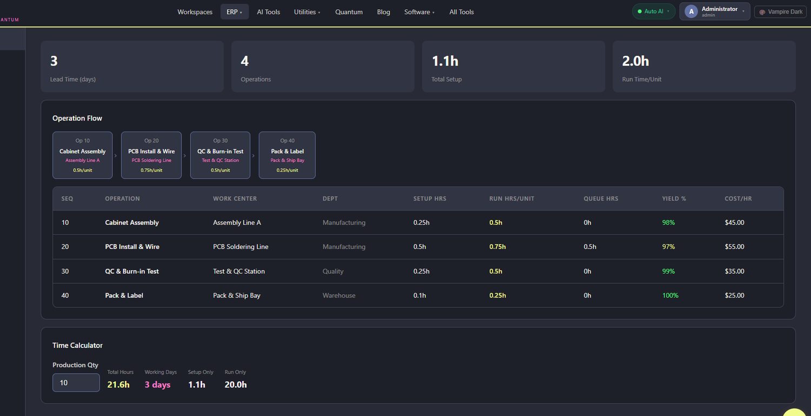This screenshot has width=811, height=416.
Task: Select the Op 40 Pack & Label card
Action: coord(287,155)
